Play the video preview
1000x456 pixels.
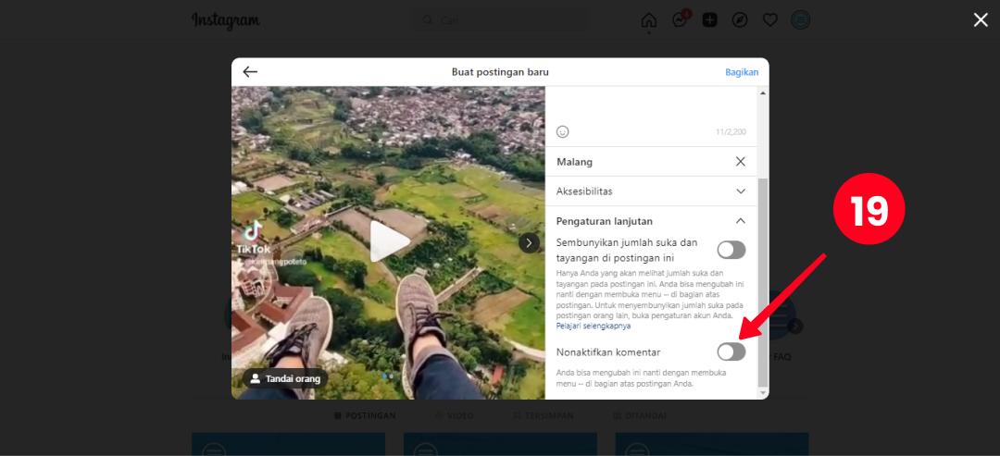click(x=391, y=242)
